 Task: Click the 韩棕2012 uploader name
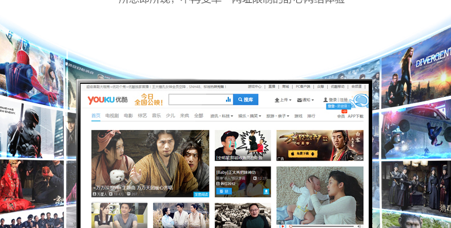pos(228,184)
